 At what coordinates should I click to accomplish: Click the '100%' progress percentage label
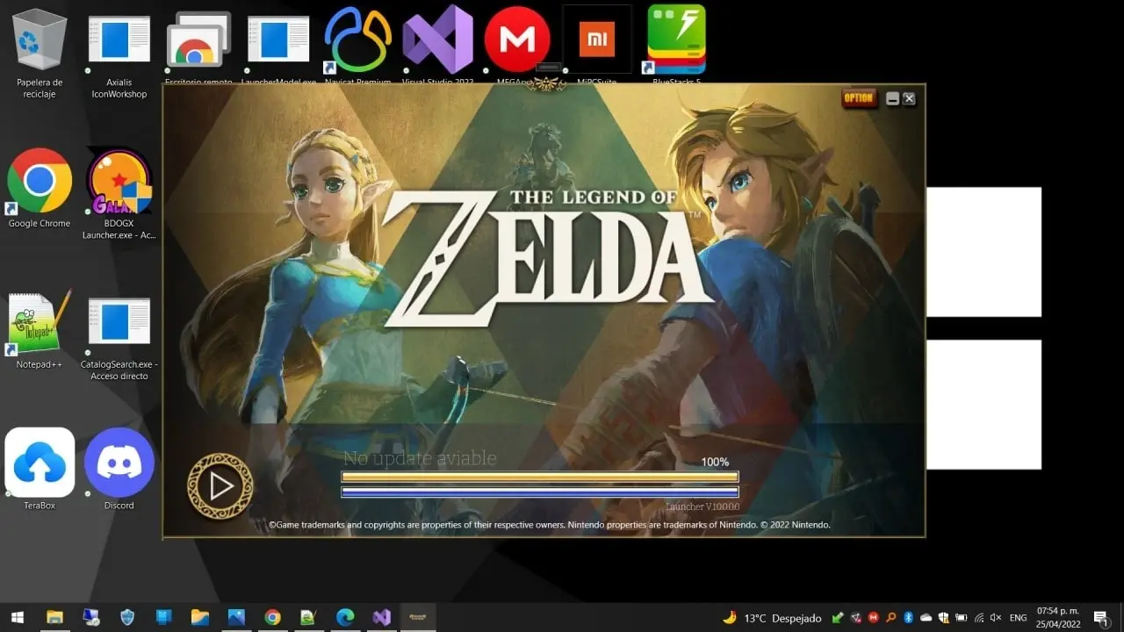[715, 462]
